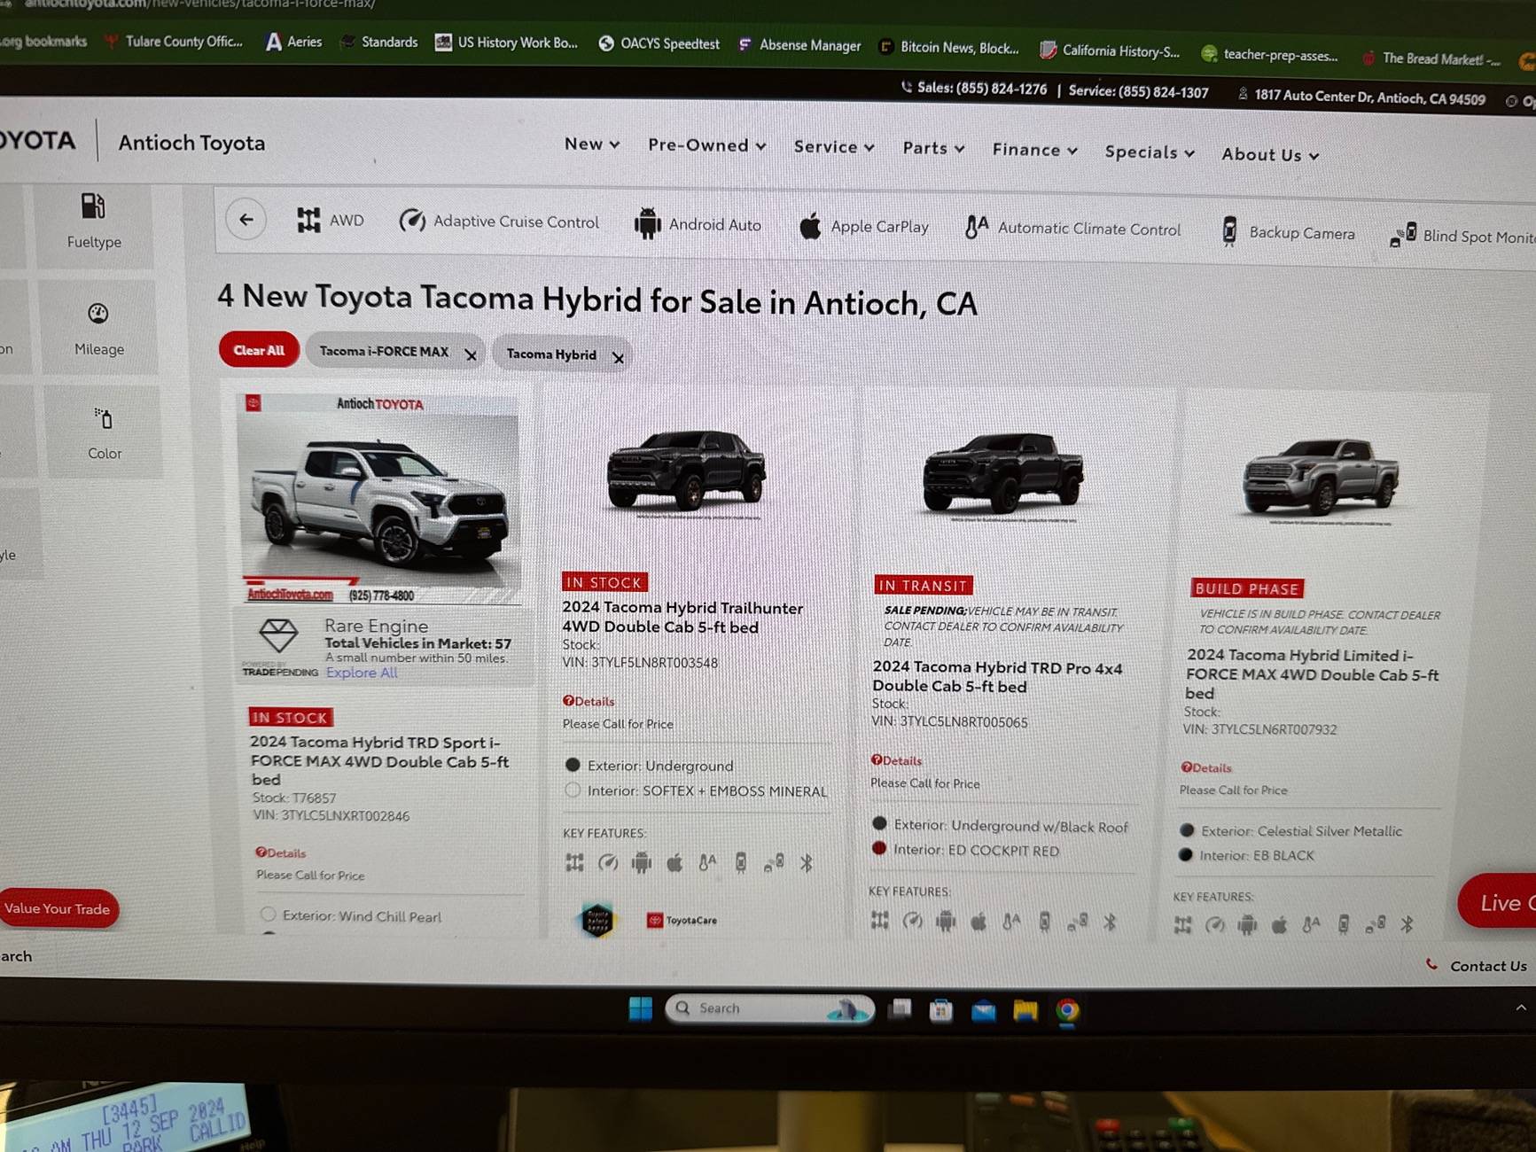Remove the Tacoma Hybrid filter chip

click(619, 358)
